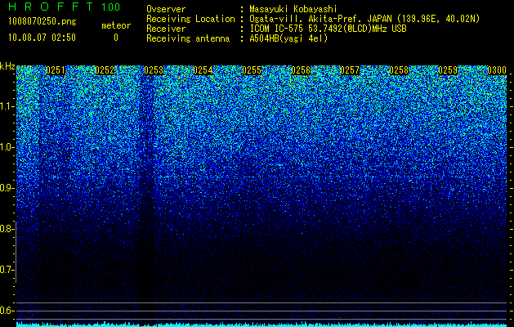Click the 0253 time marker
Viewport: 514px width, 327px height.
154,70
